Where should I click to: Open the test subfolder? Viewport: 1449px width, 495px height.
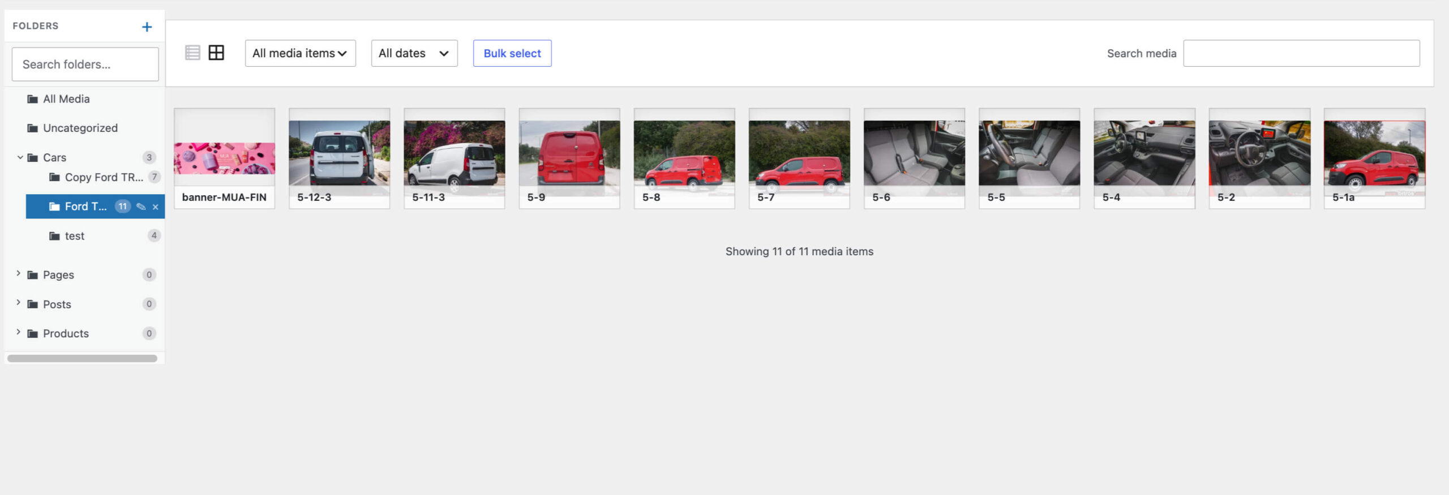click(74, 236)
